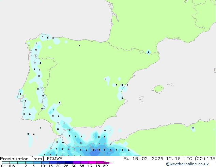Click the above-50 arrow tip of legend
This screenshot has width=216, height=167.
(108, 163)
